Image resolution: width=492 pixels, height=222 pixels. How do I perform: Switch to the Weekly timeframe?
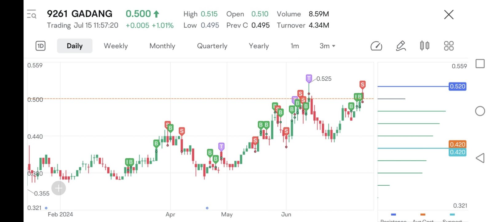click(x=116, y=46)
